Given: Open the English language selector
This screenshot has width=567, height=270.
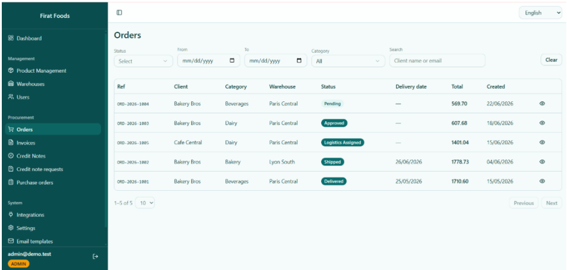Looking at the screenshot, I should coord(541,13).
